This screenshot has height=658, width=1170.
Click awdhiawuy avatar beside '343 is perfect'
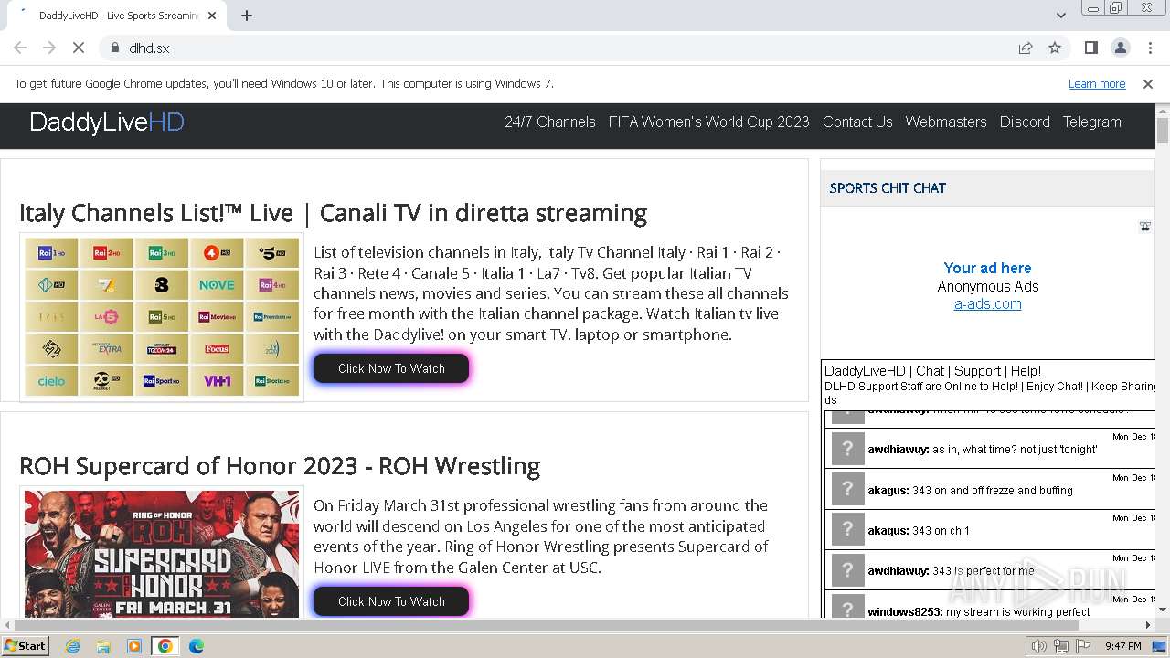[x=847, y=570]
